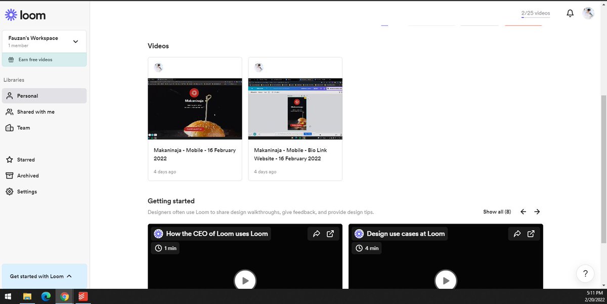Click the 1 min duration badge
Viewport: 607px width, 304px height.
[165, 248]
